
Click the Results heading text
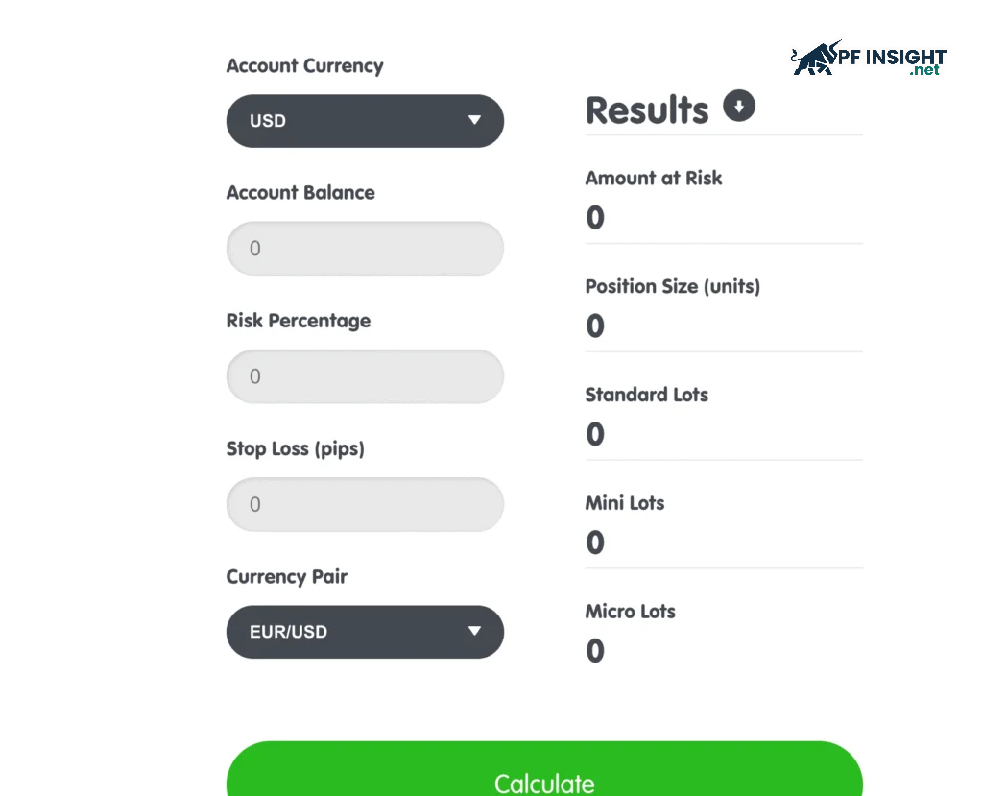[x=647, y=110]
